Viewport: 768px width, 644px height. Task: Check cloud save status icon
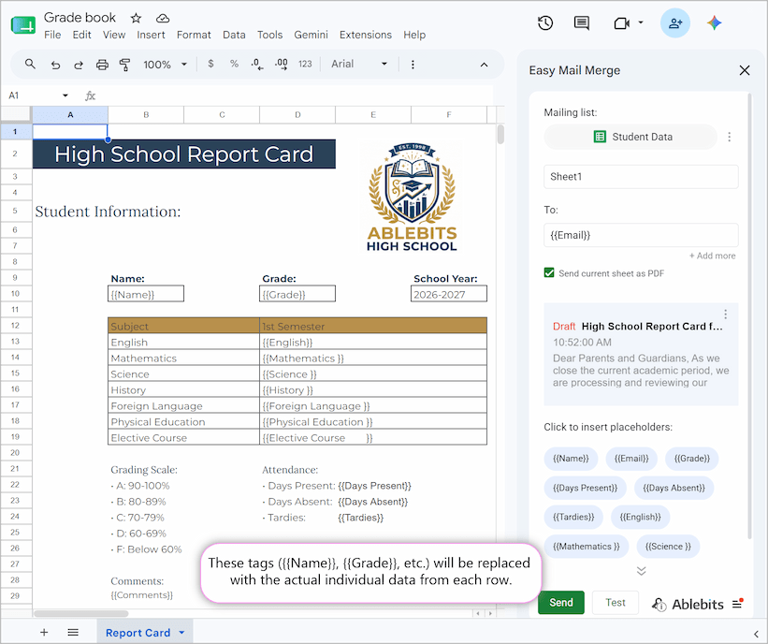pos(163,18)
